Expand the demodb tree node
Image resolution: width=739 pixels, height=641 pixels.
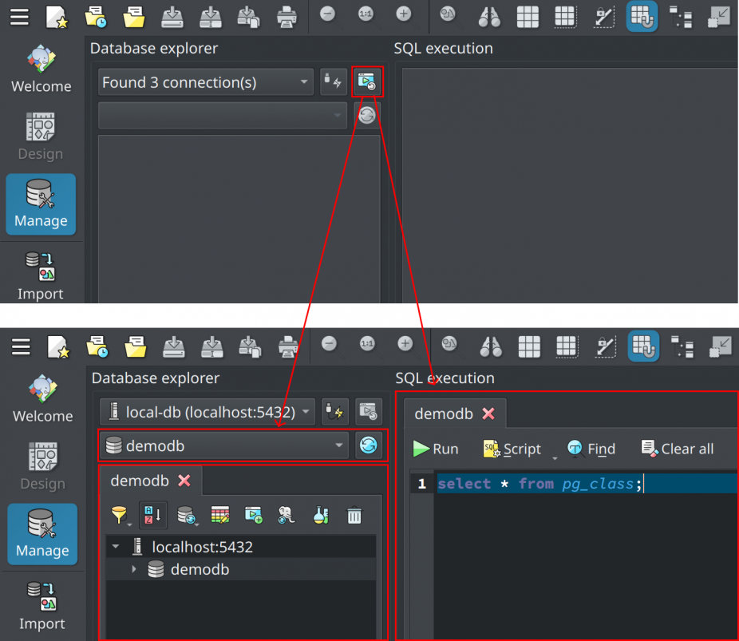[x=134, y=569]
